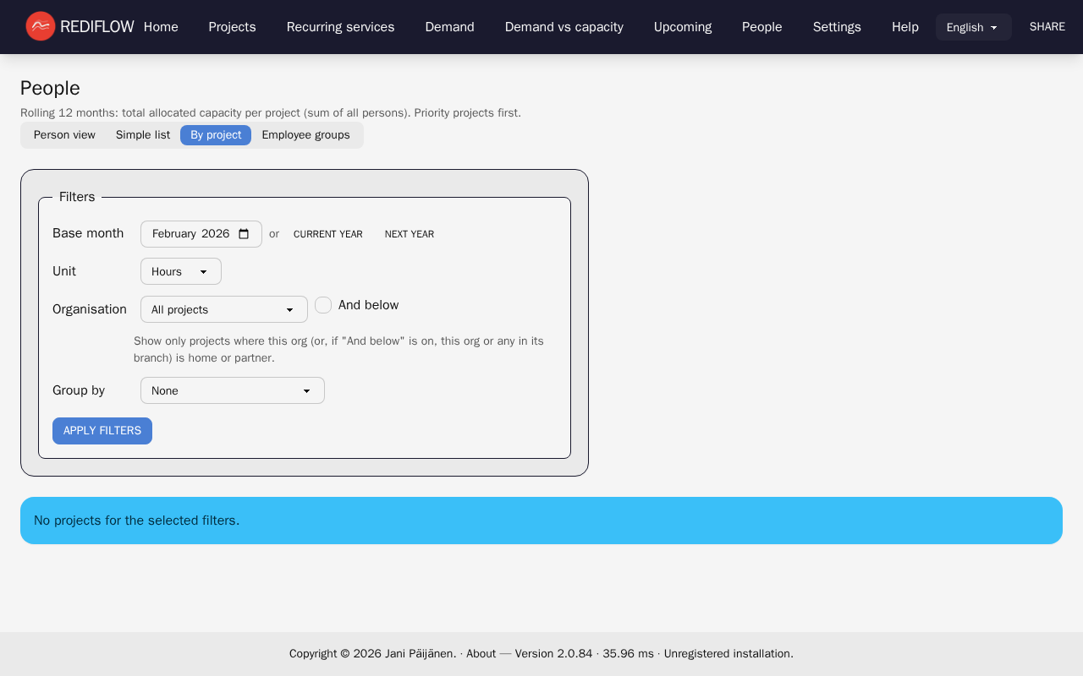The width and height of the screenshot is (1083, 676).
Task: Click the Rediflow logo icon
Action: click(40, 26)
